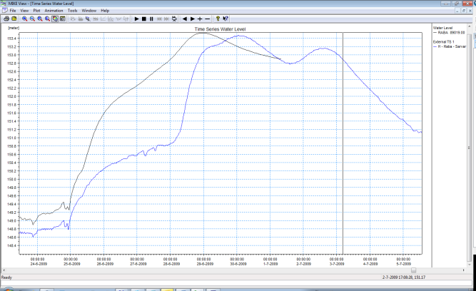
Task: Click the plus toolbar icon
Action: (200, 19)
